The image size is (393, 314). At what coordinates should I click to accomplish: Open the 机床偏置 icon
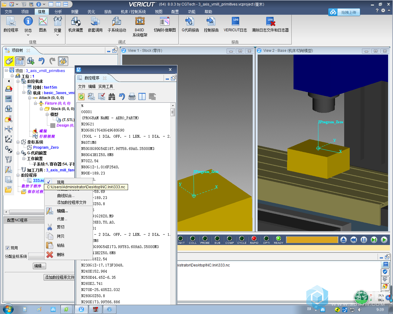coord(76,24)
